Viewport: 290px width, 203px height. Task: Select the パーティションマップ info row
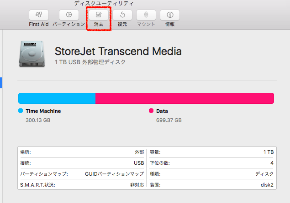(x=82, y=174)
